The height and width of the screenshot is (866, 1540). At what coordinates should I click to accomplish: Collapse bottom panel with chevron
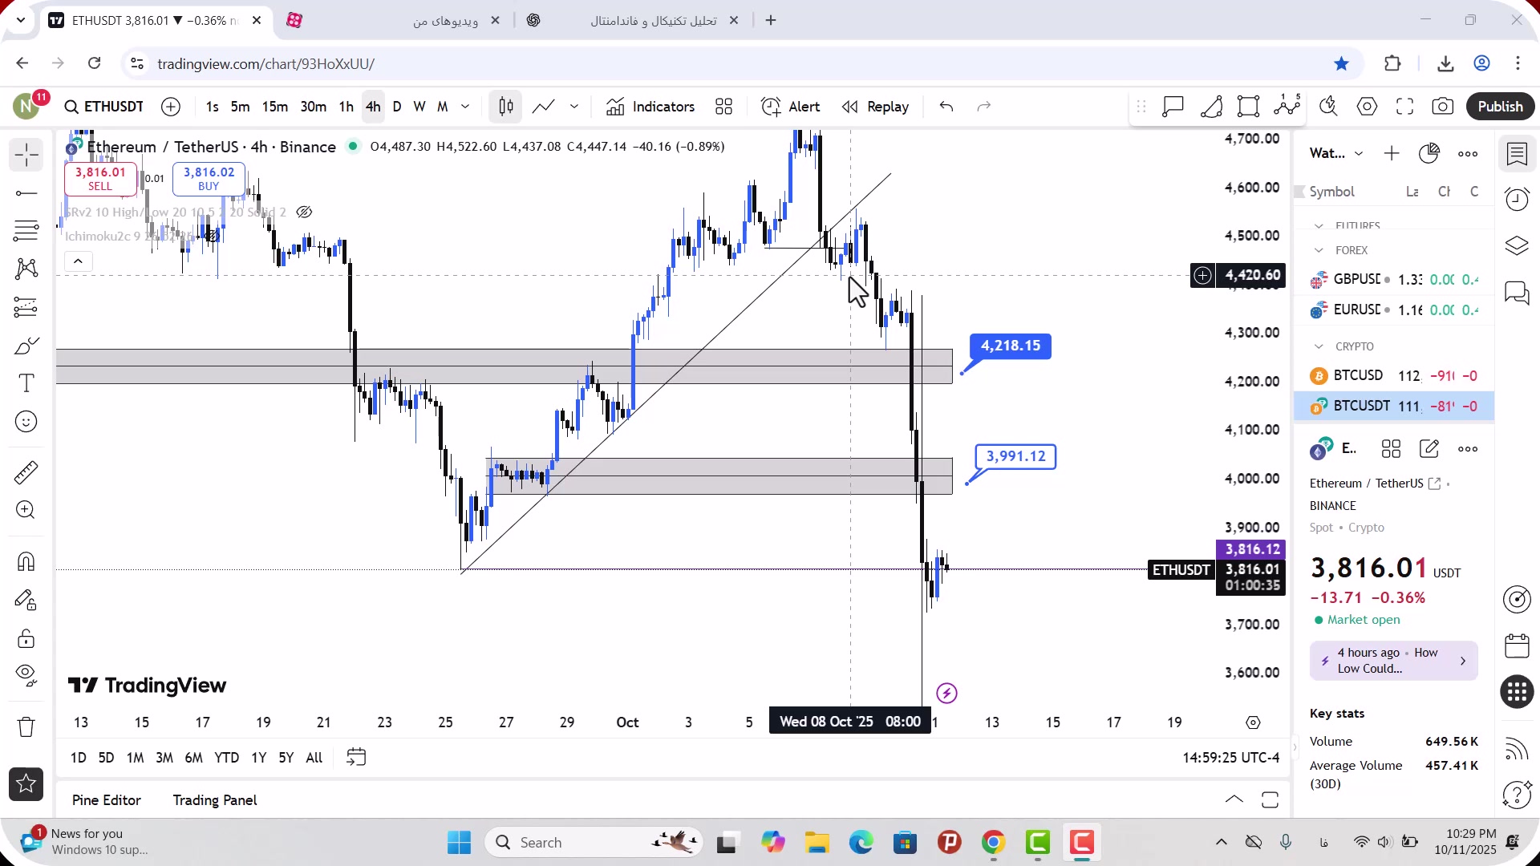[x=1234, y=799]
